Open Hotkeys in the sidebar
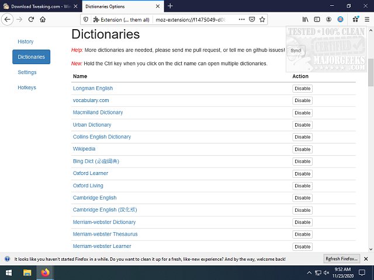 [x=27, y=87]
